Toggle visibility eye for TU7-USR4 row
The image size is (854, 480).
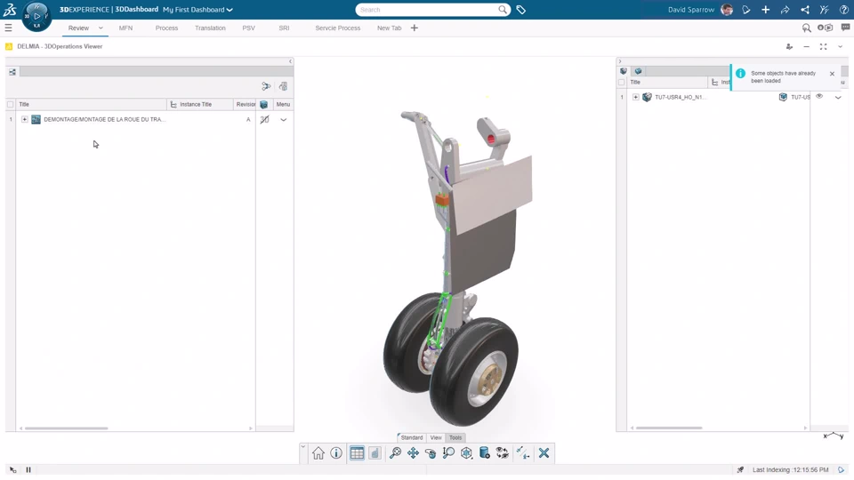click(819, 96)
